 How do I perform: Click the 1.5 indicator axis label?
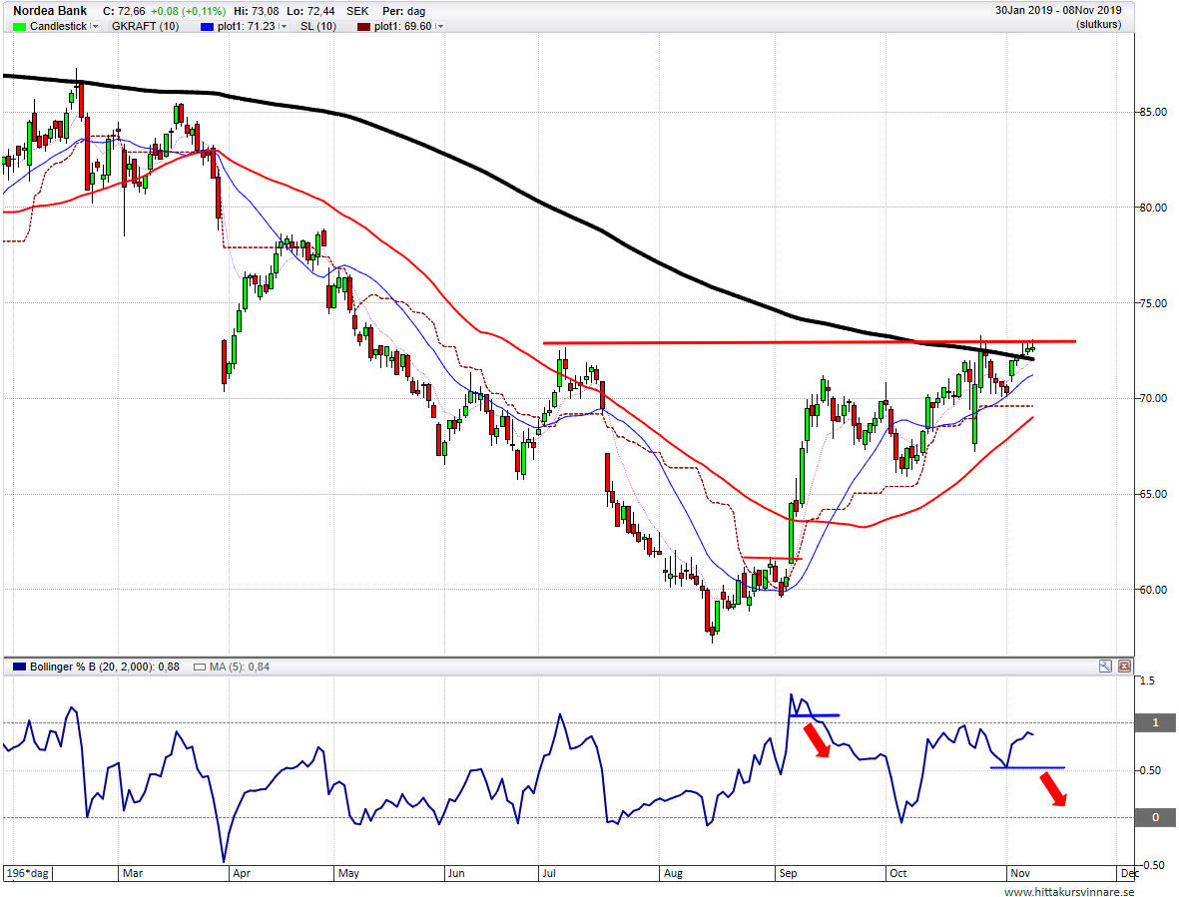pos(1147,680)
